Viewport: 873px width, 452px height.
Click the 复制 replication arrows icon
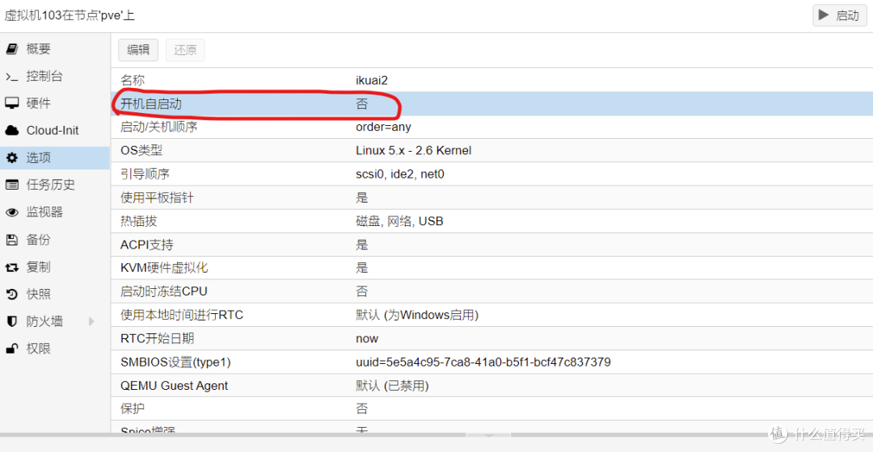tap(11, 267)
